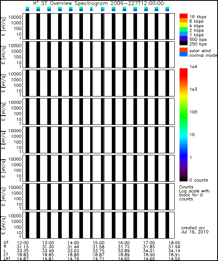
Task: Select the '2 kbps' legend label
Action: coord(197,30)
